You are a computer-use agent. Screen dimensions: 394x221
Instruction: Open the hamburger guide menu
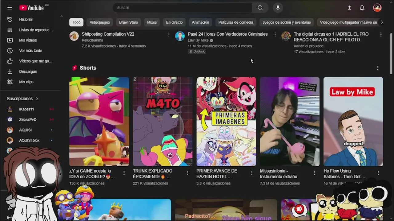coord(10,8)
